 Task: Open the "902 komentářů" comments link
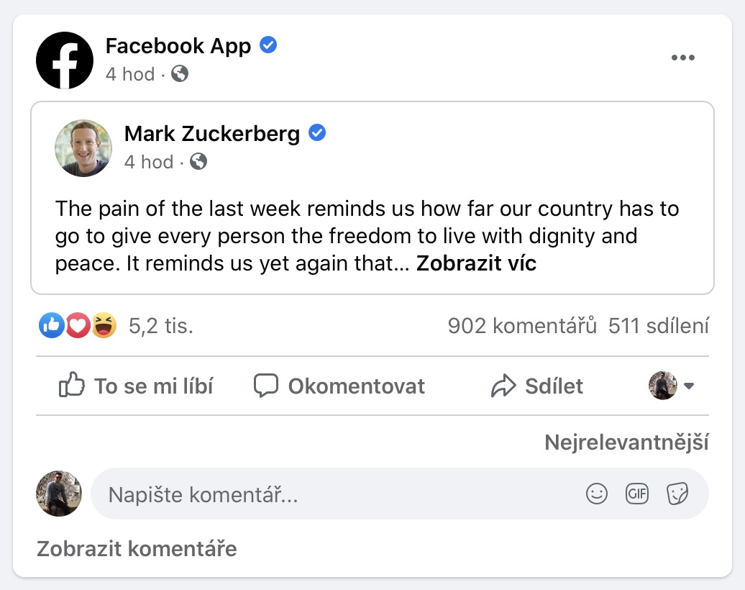click(x=522, y=327)
